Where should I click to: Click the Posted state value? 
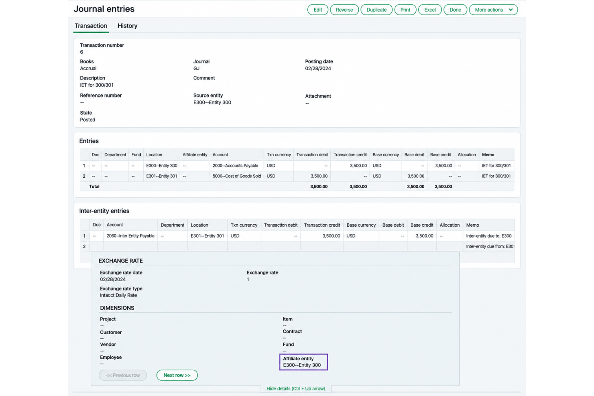pos(87,120)
